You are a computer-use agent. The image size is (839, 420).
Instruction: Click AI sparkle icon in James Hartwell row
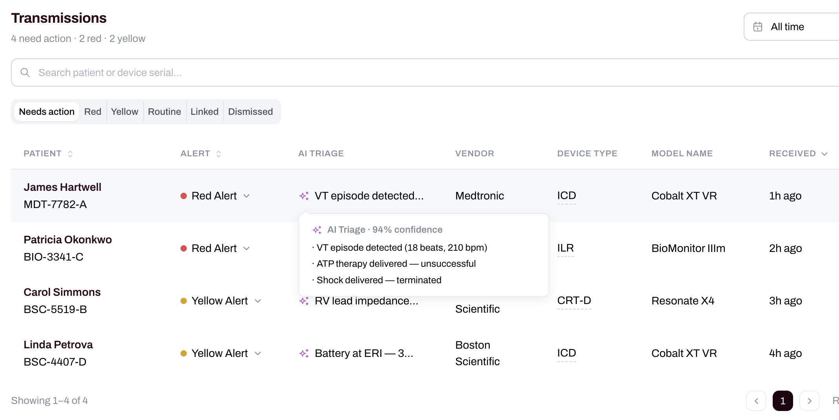(x=304, y=196)
